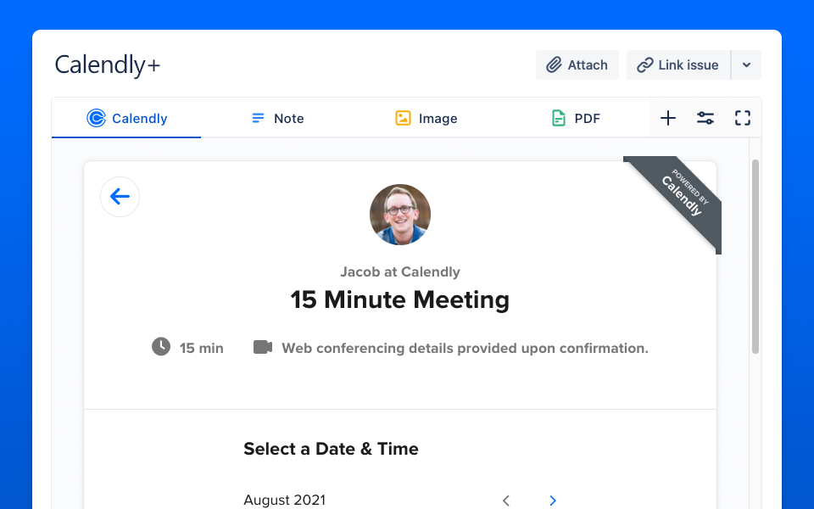The image size is (814, 509).
Task: Click the Jacob at Calendly text
Action: (x=399, y=271)
